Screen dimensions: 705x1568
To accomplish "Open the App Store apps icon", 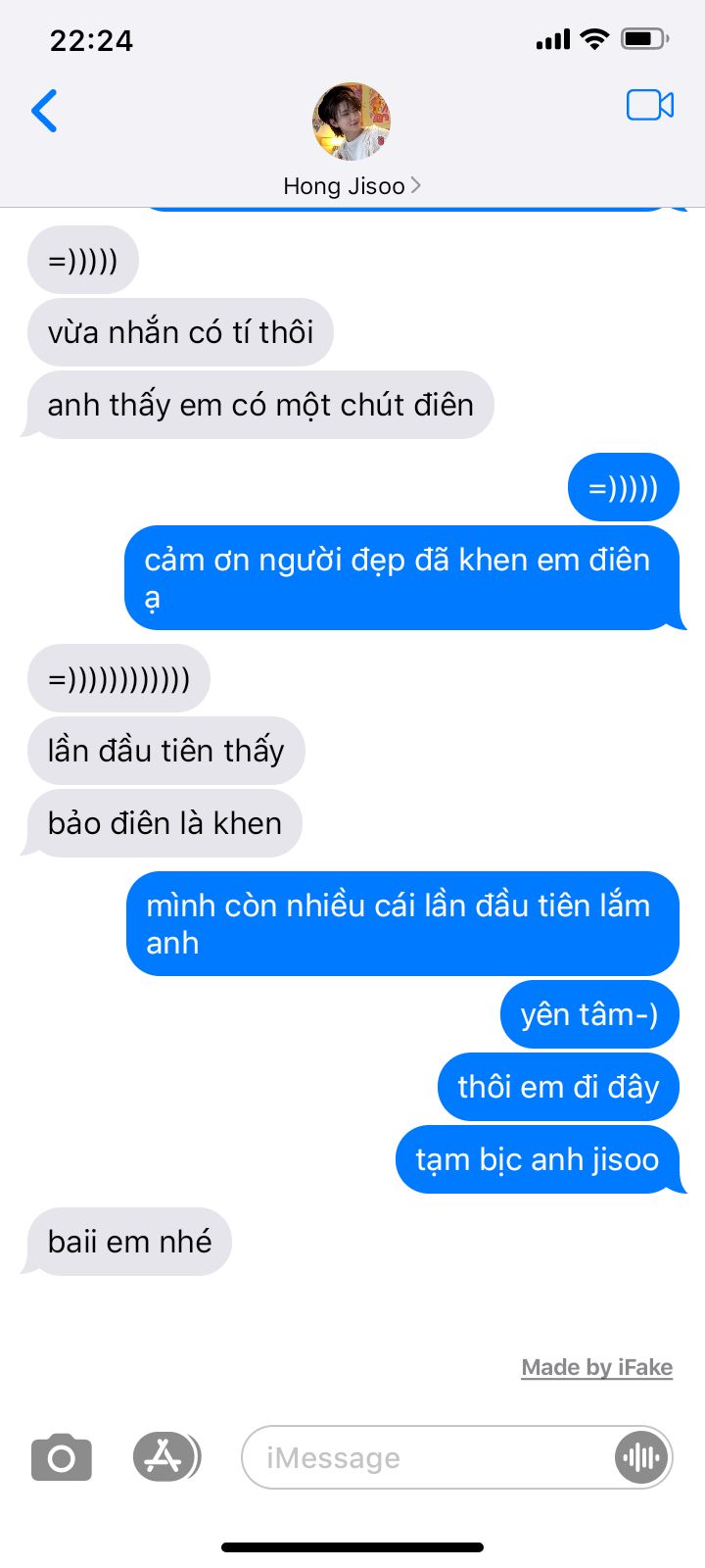I will point(164,1457).
